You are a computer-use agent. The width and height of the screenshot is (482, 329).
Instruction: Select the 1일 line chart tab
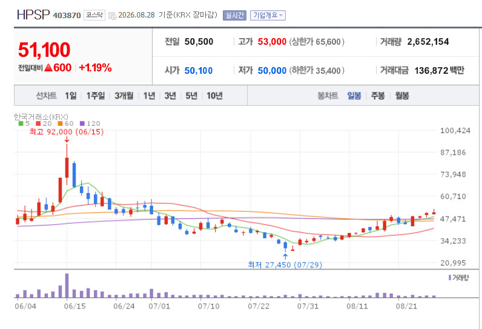(x=71, y=96)
